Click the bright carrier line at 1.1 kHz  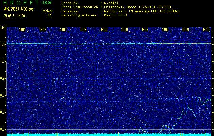(109, 44)
